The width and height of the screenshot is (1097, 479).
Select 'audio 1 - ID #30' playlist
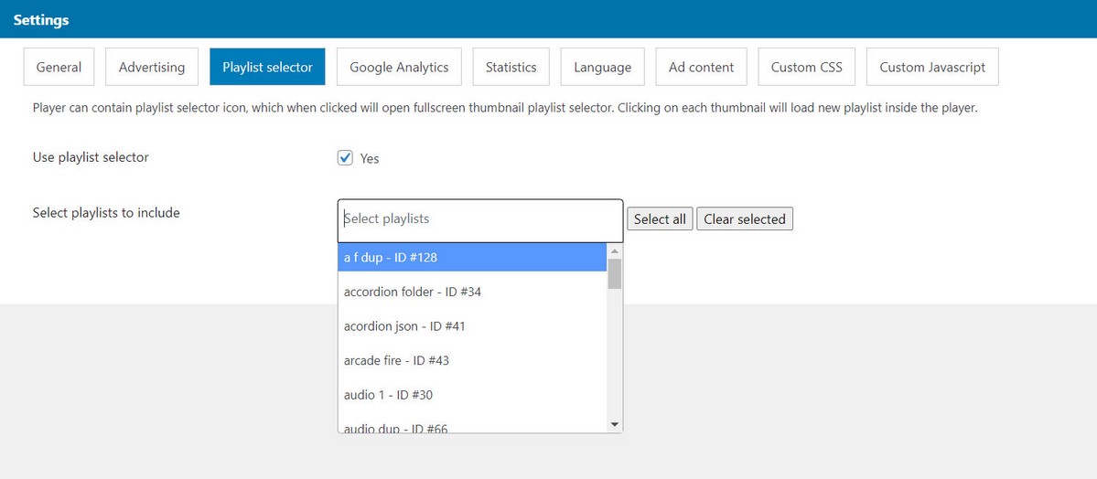pyautogui.click(x=472, y=395)
